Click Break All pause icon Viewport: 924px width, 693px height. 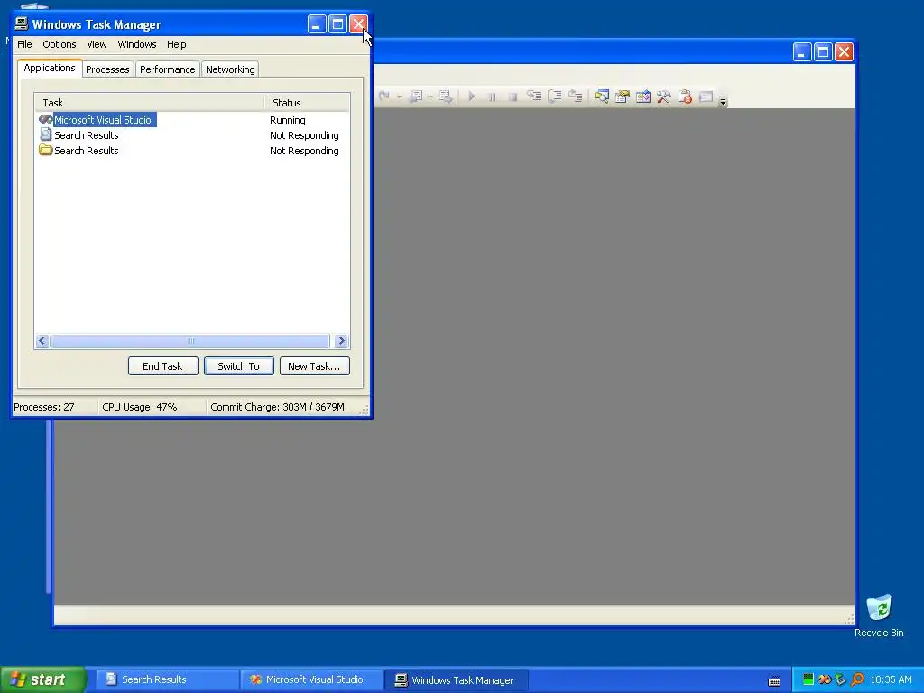coord(492,97)
